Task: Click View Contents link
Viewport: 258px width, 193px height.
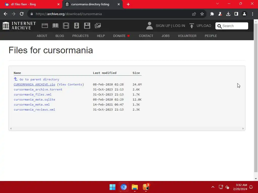Action: (x=71, y=84)
